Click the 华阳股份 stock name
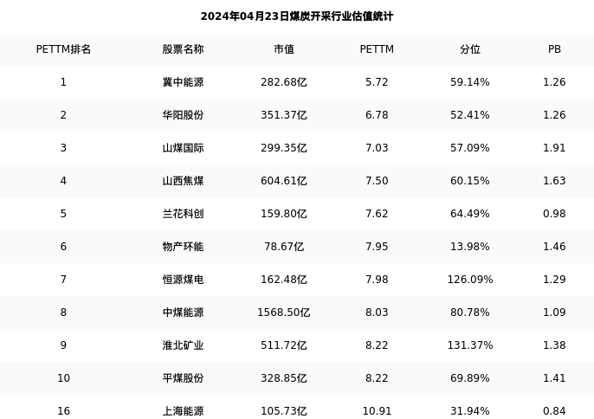 point(183,115)
